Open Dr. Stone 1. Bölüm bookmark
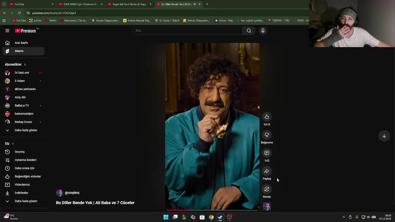 tap(167, 20)
